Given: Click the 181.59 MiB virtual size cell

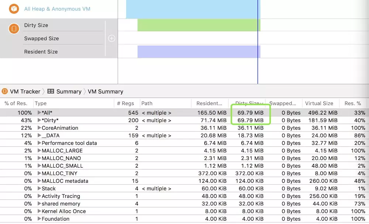Looking at the screenshot, I should click(323, 120).
